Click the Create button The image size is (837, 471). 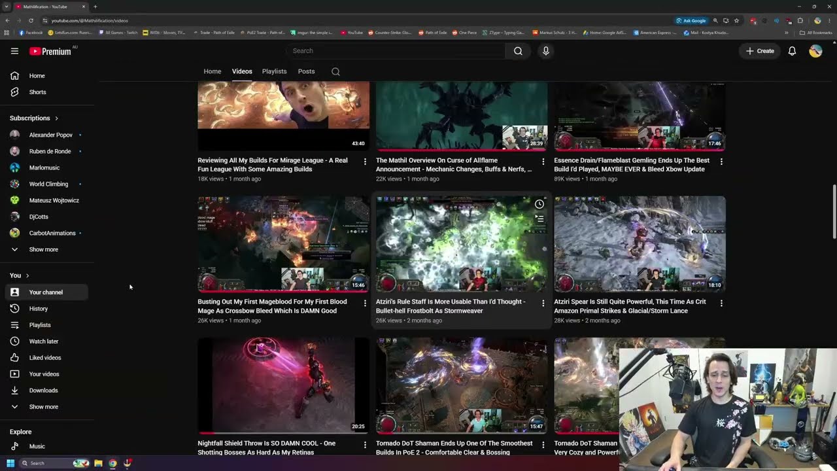pyautogui.click(x=760, y=51)
